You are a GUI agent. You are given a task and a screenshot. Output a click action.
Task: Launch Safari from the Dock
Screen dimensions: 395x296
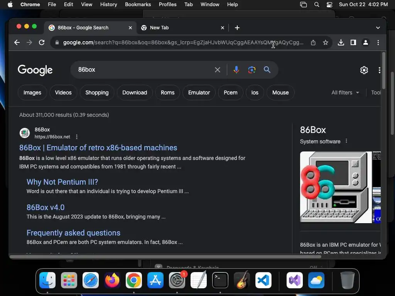pos(91,280)
